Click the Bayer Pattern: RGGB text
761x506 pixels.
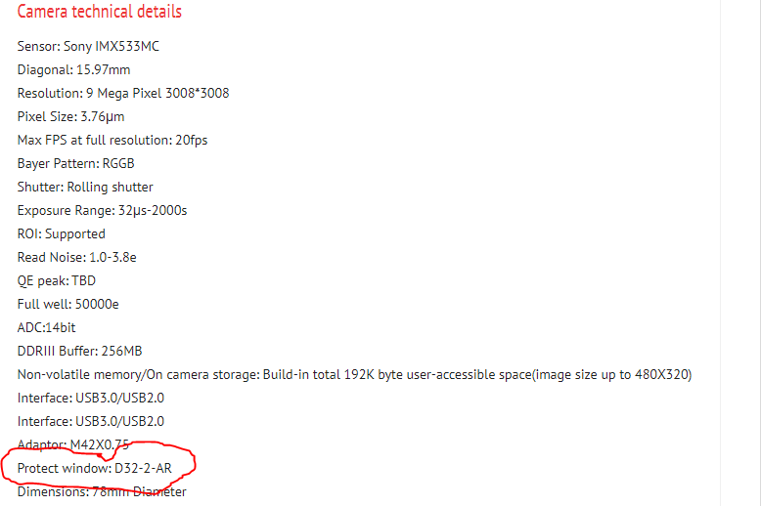[75, 163]
